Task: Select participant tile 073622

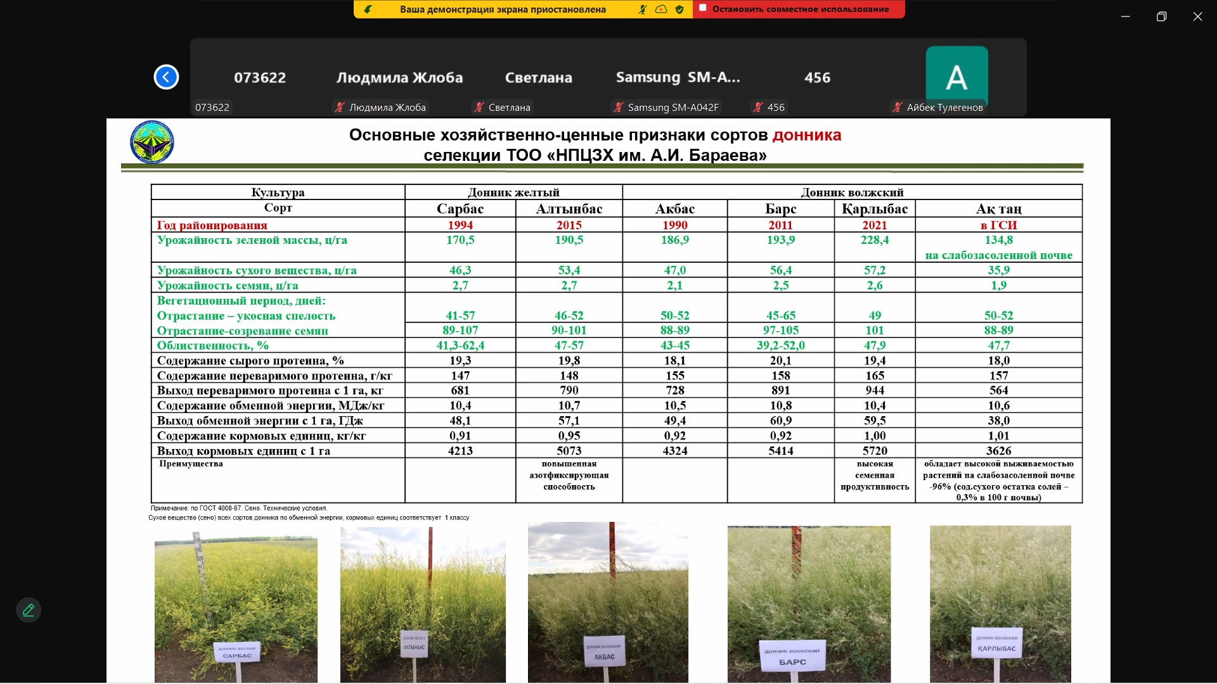Action: coord(260,78)
